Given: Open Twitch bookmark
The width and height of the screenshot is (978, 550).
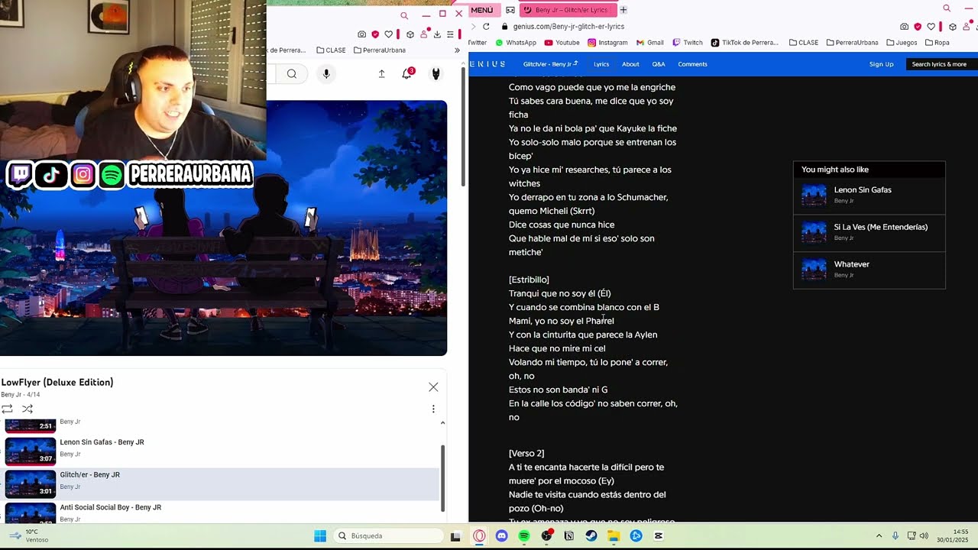Looking at the screenshot, I should coord(687,43).
